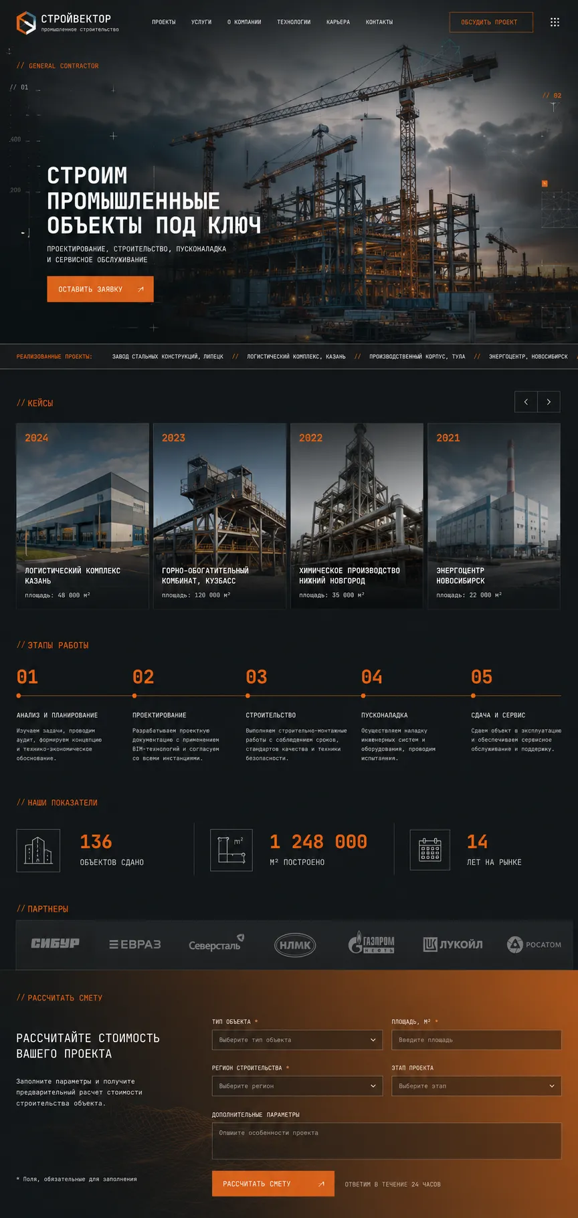
Task: Click the buildings icon near 136
Action: pyautogui.click(x=38, y=851)
